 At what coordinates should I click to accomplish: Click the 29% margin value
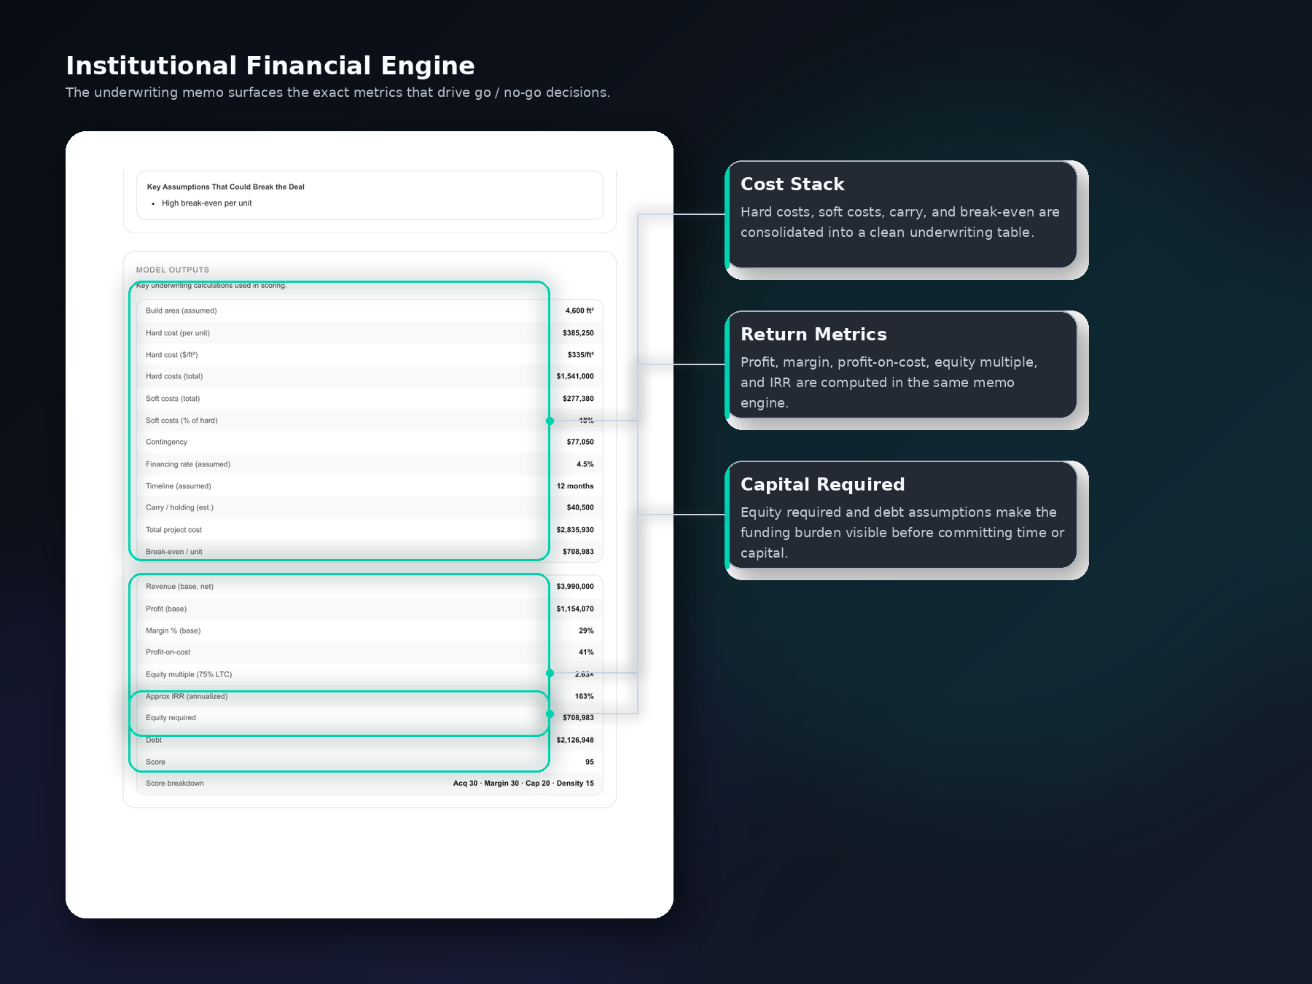tap(586, 630)
